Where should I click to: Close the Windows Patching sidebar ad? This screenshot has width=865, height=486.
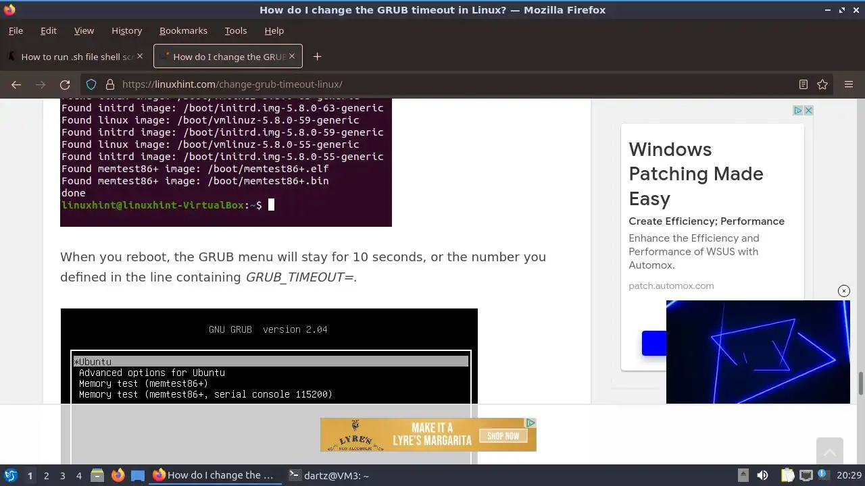pyautogui.click(x=808, y=110)
